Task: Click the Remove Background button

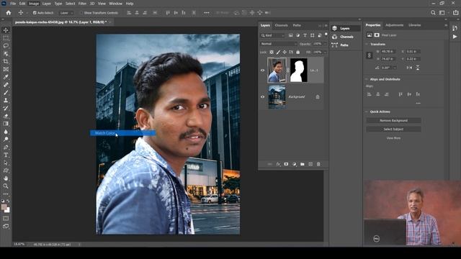Action: tap(393, 121)
